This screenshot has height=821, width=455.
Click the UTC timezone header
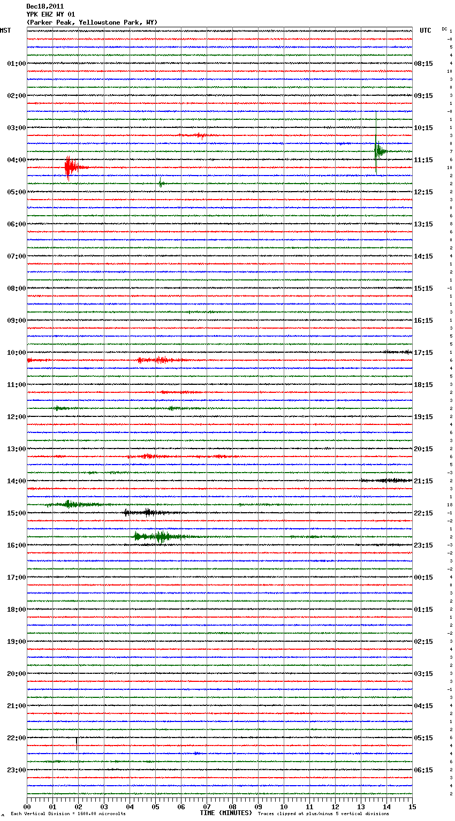[426, 31]
